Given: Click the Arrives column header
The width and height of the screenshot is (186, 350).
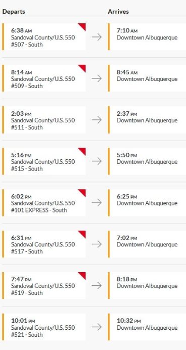Looking at the screenshot, I should click(x=118, y=12).
